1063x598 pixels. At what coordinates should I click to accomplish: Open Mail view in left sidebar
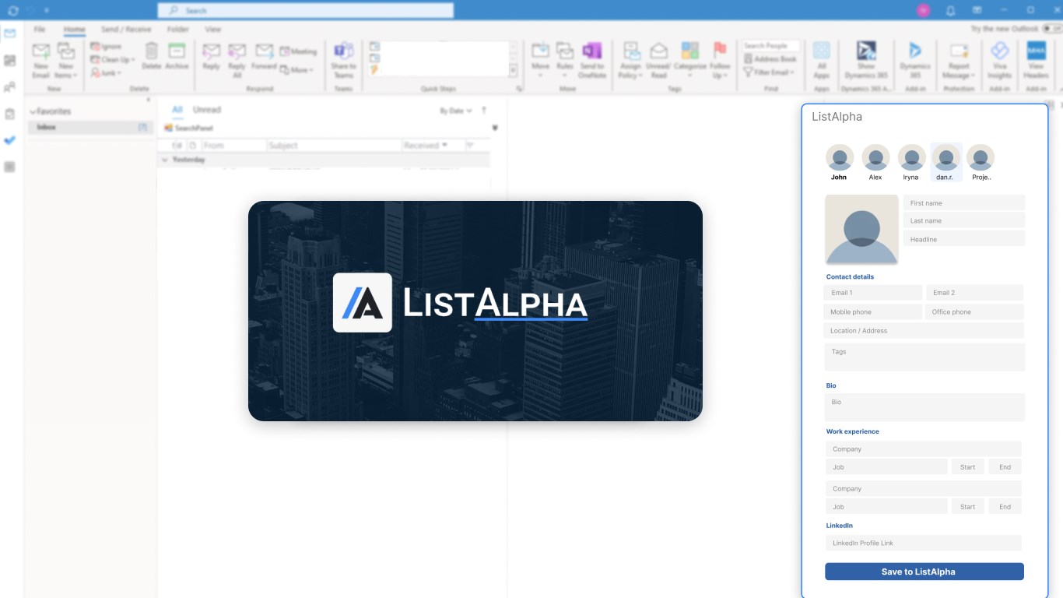coord(9,33)
